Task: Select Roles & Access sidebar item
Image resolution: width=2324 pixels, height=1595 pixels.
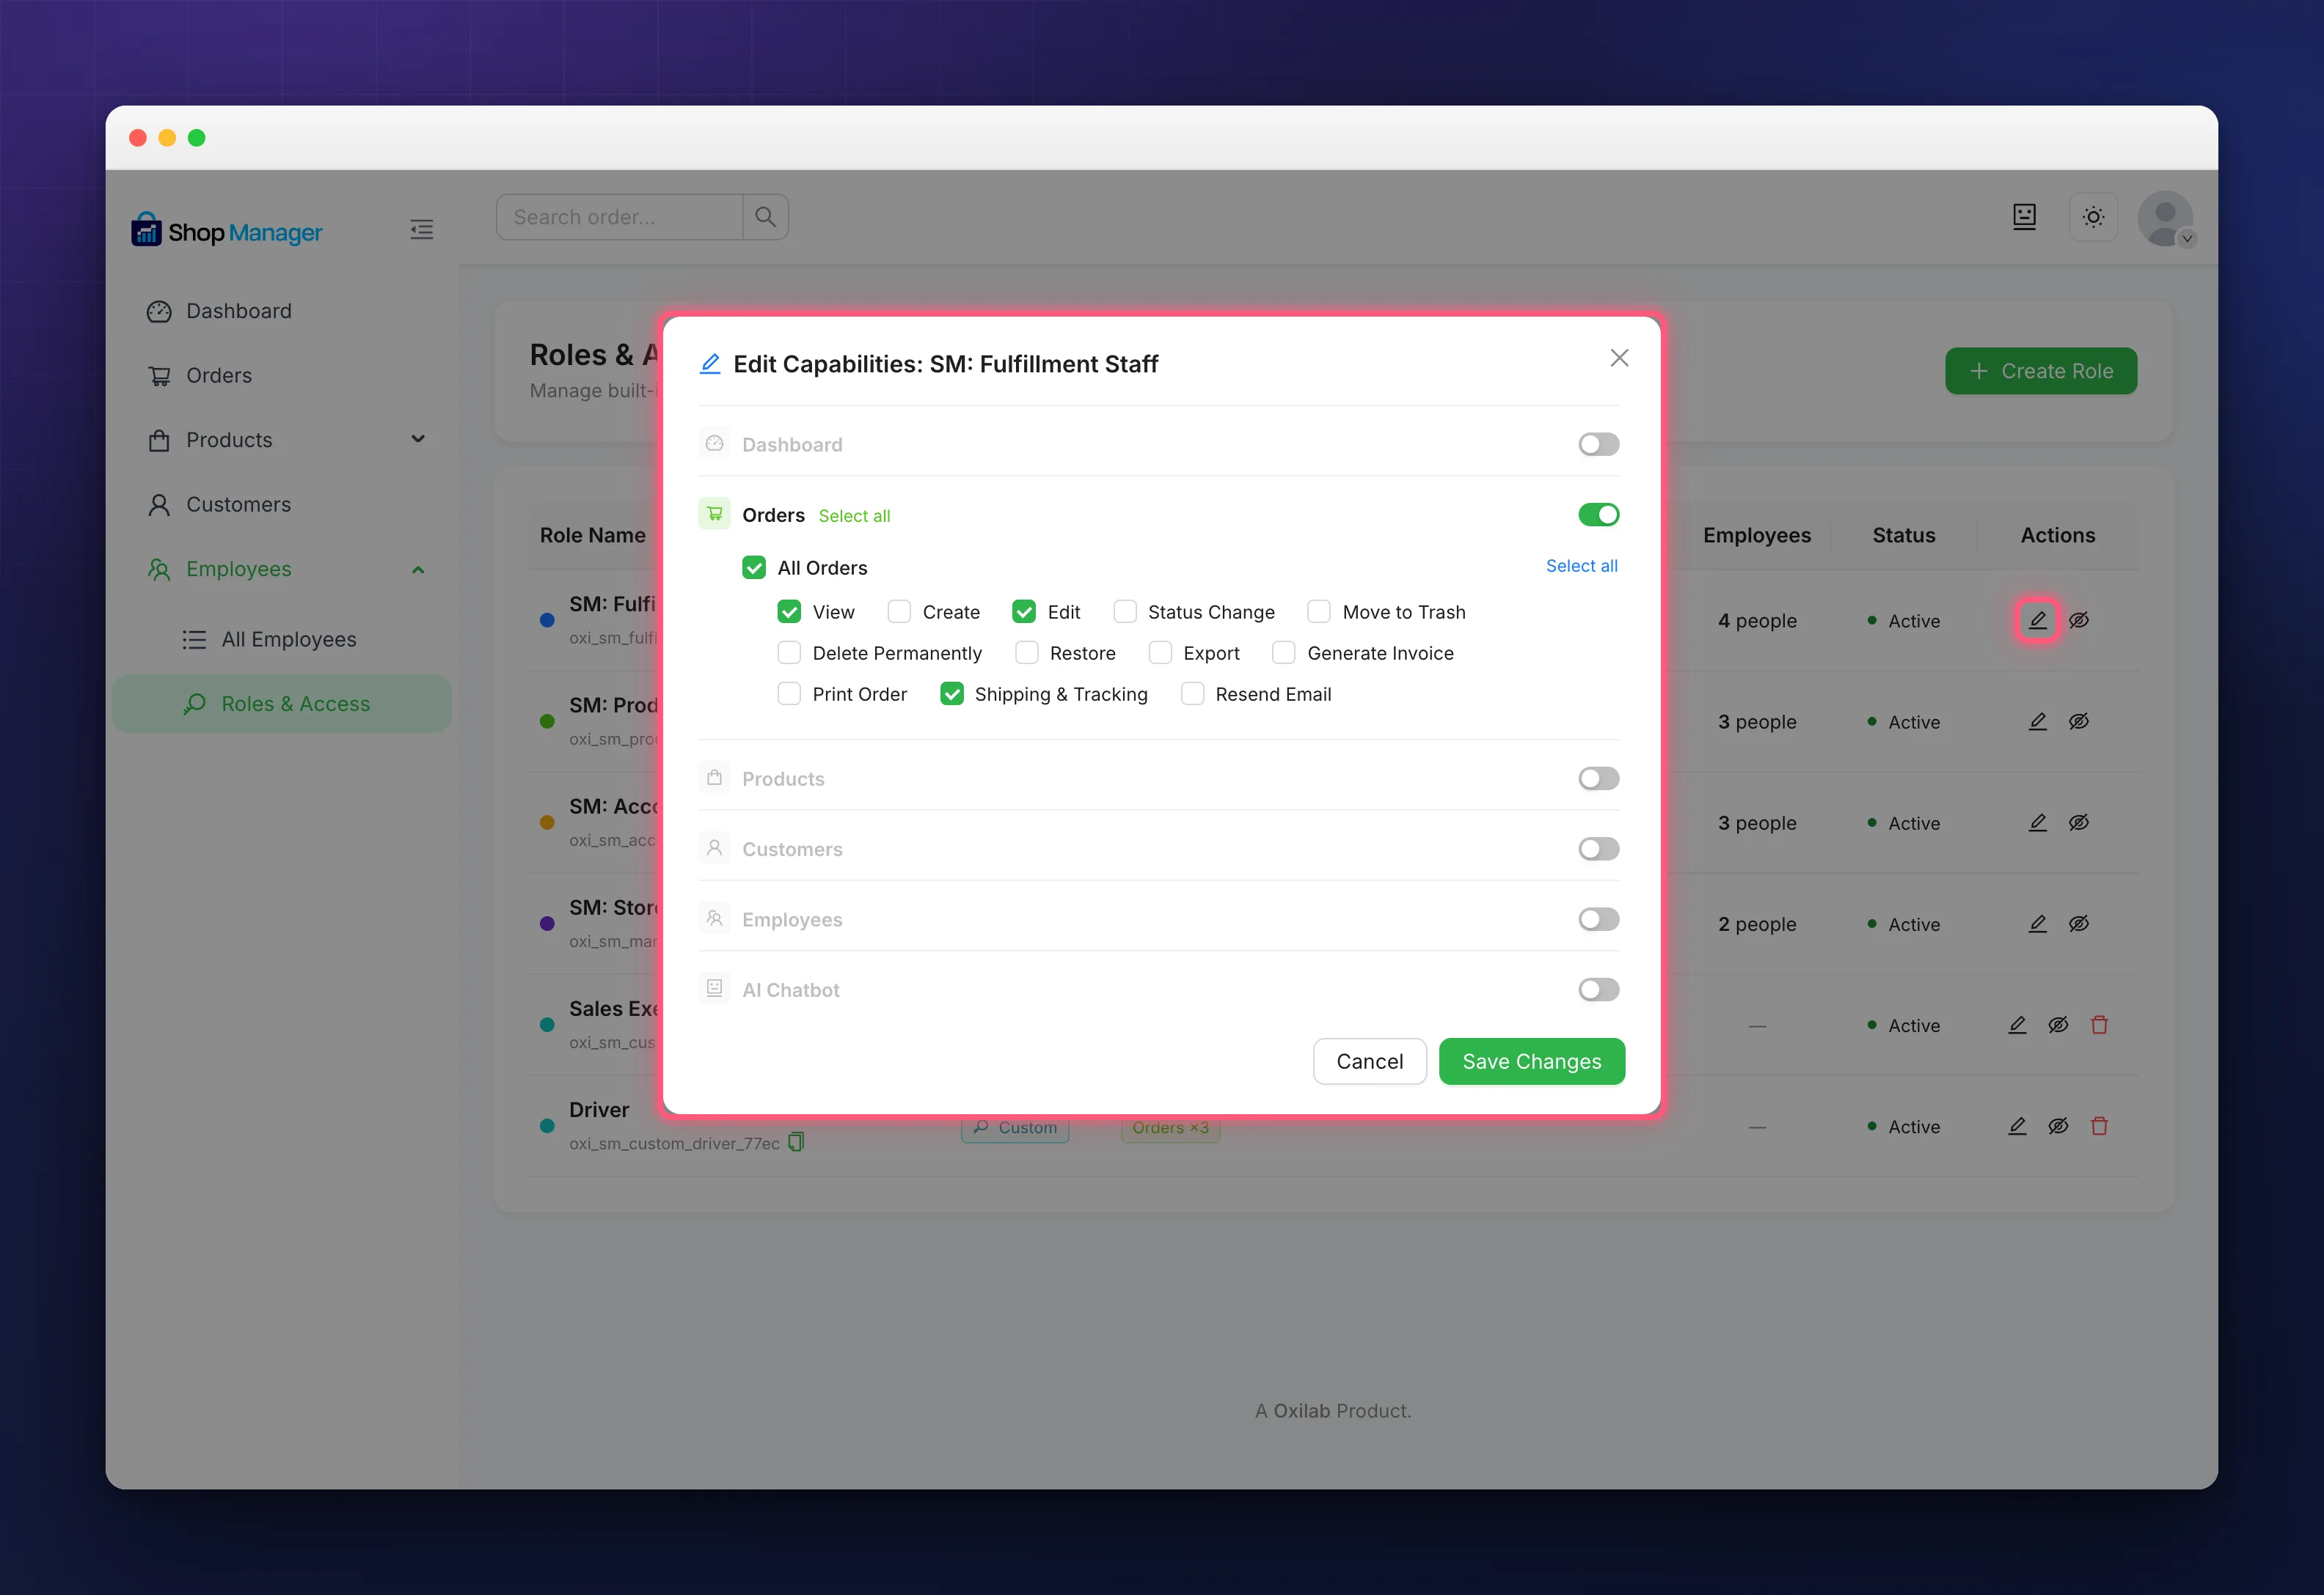Action: (x=282, y=704)
